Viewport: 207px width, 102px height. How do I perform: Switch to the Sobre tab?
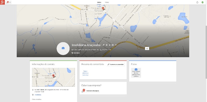pos(99,2)
